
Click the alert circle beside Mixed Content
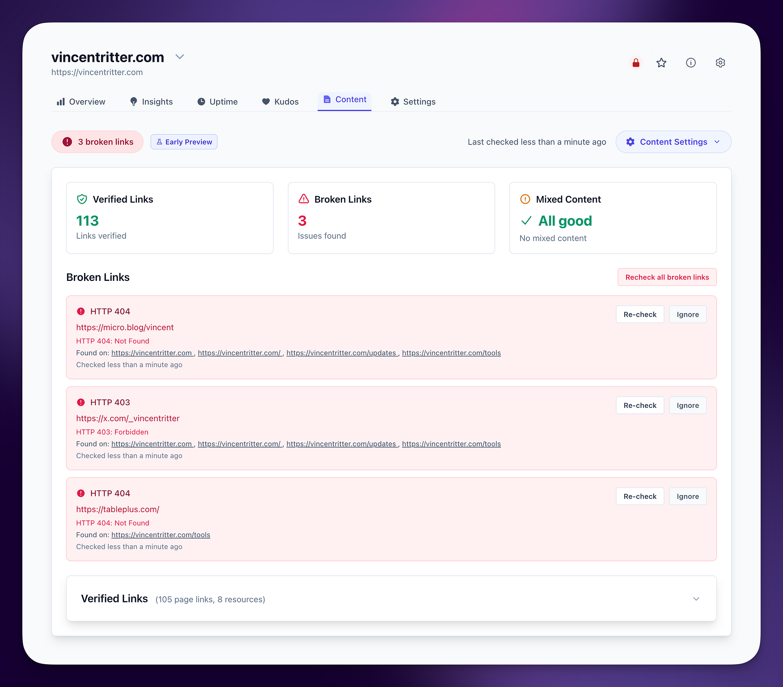525,199
